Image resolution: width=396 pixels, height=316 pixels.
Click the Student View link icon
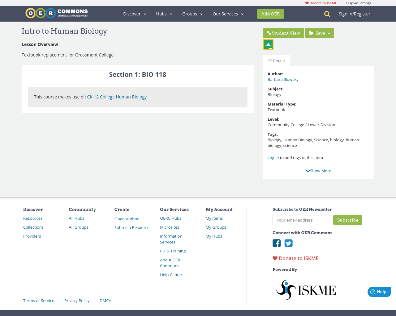tap(269, 33)
